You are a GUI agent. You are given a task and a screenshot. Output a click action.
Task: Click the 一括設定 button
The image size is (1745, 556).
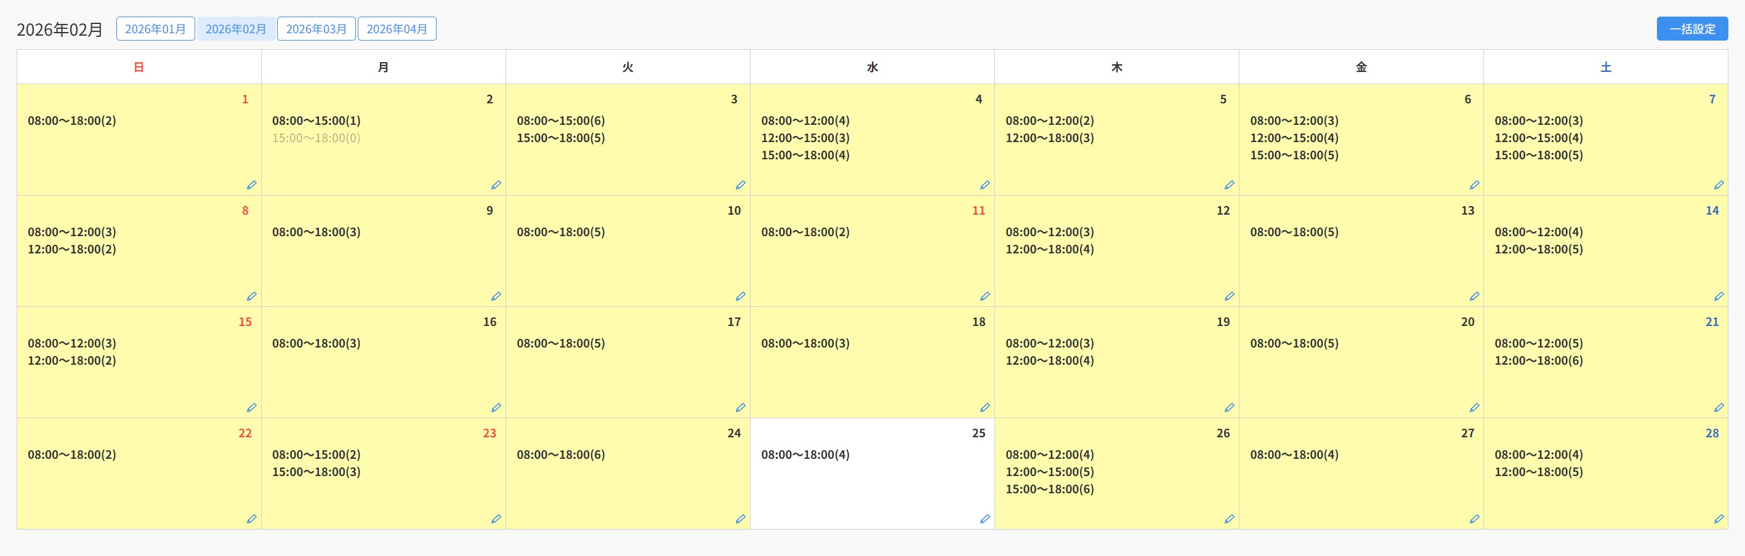(1692, 29)
